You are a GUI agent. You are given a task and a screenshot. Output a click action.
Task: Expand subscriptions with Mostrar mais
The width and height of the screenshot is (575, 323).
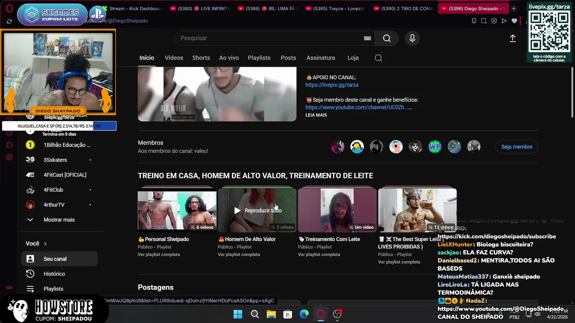59,220
